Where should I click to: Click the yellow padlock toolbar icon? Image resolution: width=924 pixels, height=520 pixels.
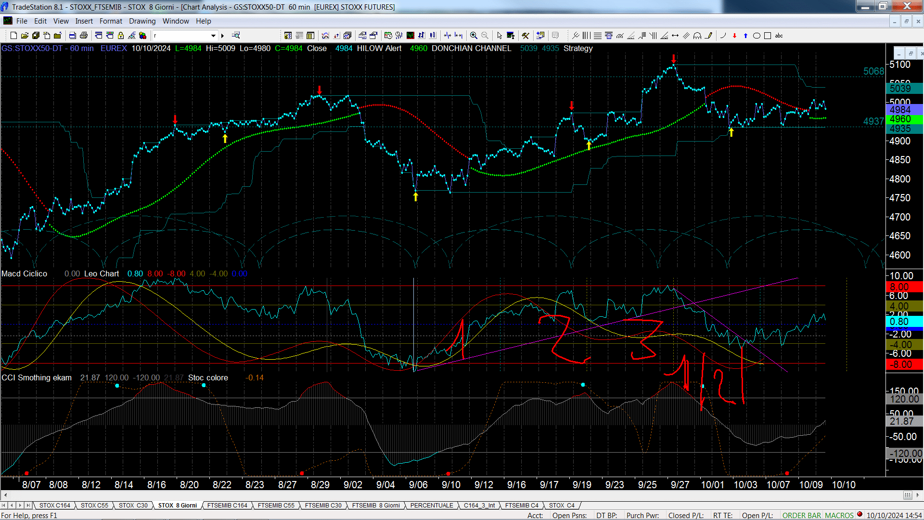[x=121, y=35]
